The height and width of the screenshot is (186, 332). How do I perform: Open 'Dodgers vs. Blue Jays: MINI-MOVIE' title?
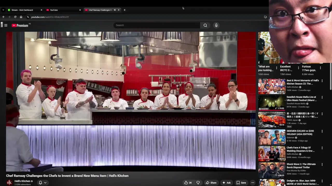coord(303,182)
